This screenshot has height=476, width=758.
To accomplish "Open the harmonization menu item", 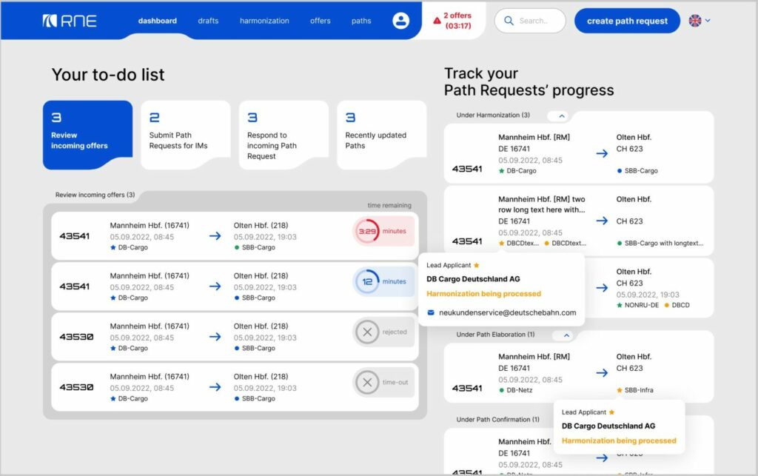I will (x=264, y=21).
